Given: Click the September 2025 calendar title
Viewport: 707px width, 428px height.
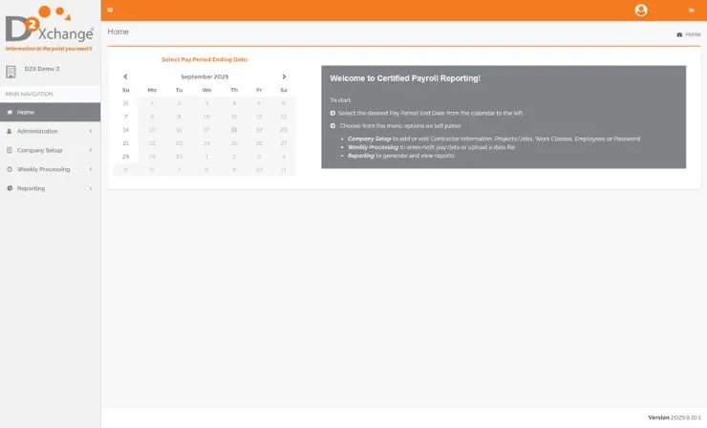Looking at the screenshot, I should pyautogui.click(x=204, y=76).
